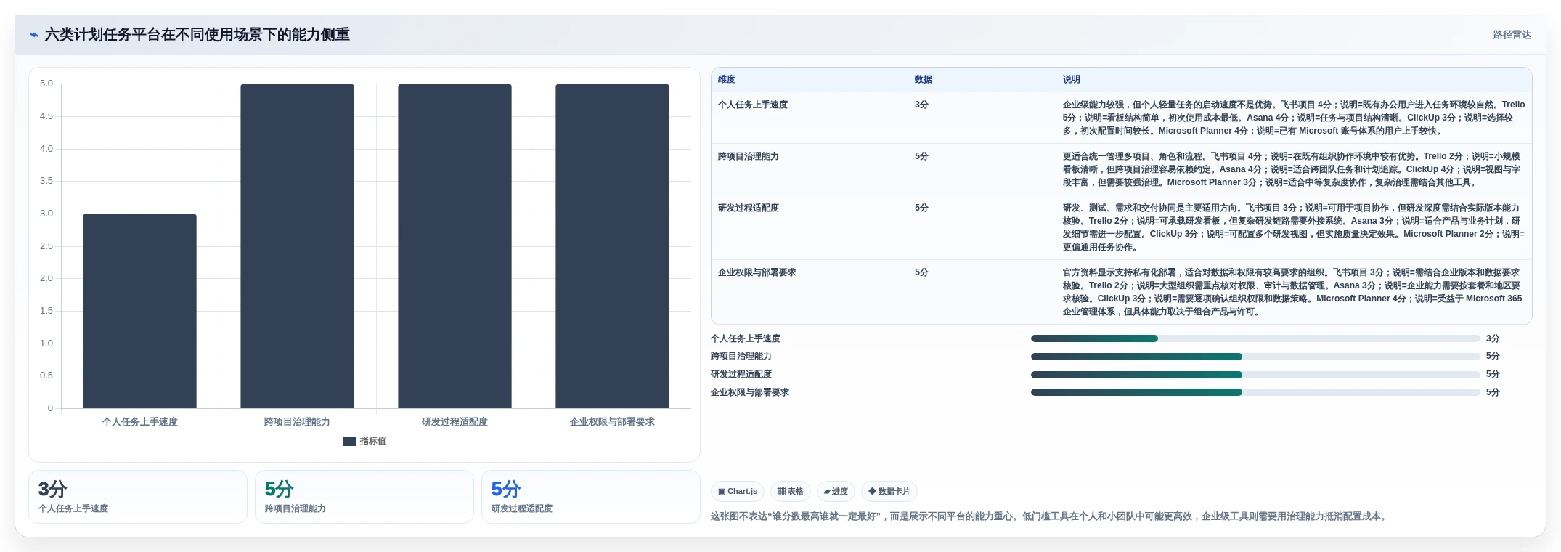Click the 企业权限与部署要求 label beside its progress bar

click(x=750, y=392)
